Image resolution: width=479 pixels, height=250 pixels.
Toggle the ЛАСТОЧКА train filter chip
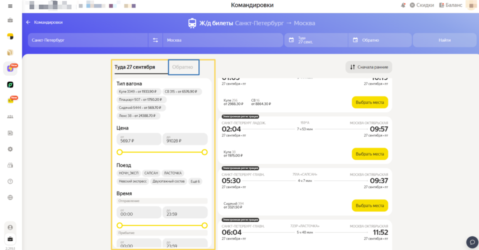173,173
